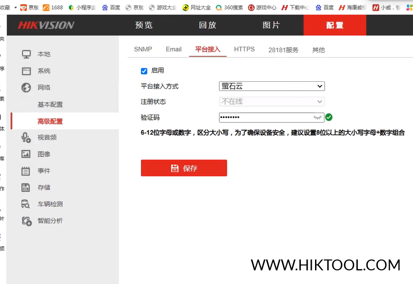Switch to the 回放 top menu

click(207, 25)
